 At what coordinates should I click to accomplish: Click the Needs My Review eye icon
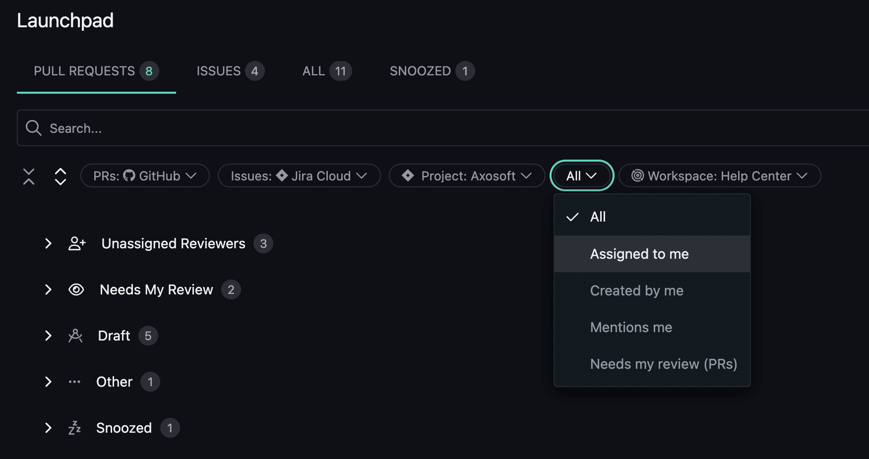pos(76,289)
